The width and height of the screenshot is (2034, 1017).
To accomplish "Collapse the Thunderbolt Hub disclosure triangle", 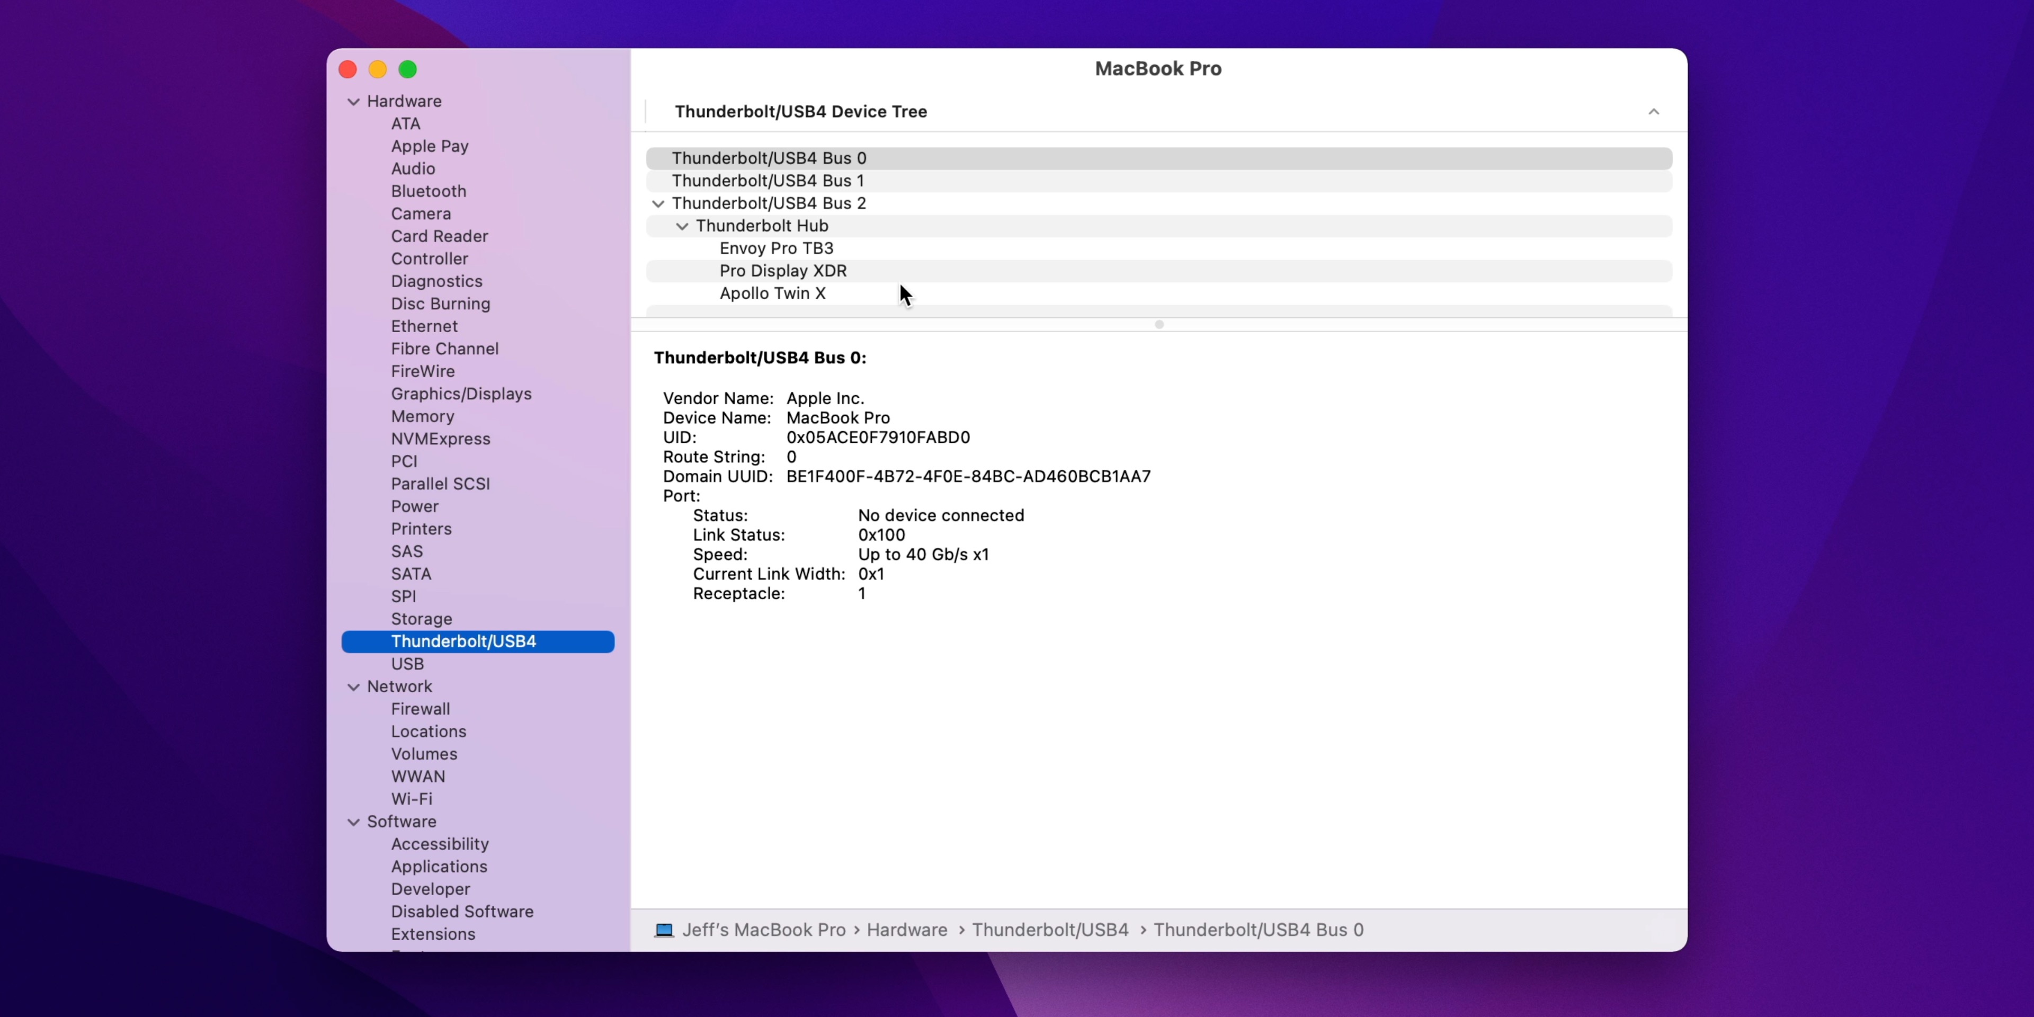I will [x=682, y=227].
